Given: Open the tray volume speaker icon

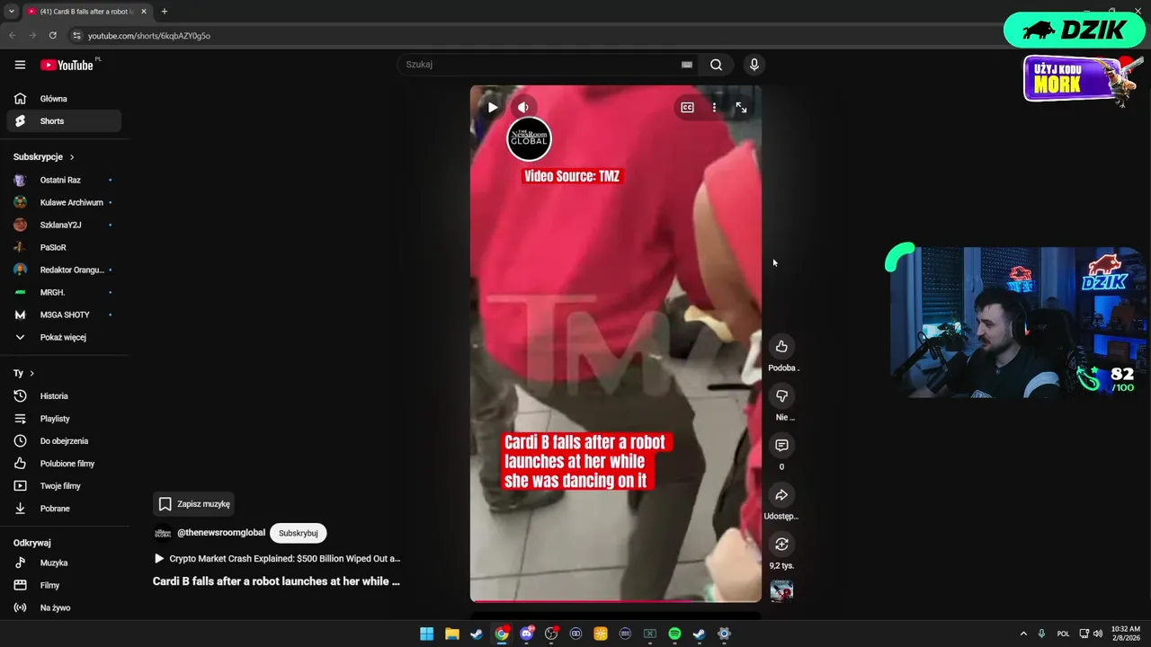Looking at the screenshot, I should 1098,634.
